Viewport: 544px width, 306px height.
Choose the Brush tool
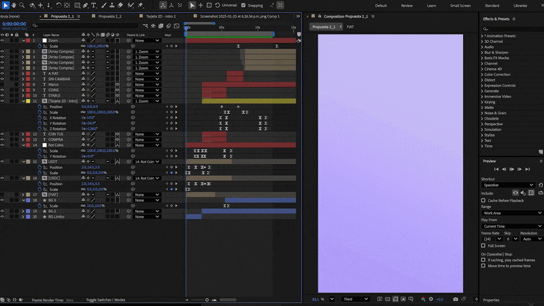(104, 5)
